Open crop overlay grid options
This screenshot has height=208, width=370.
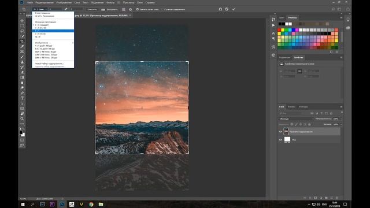[x=124, y=9]
